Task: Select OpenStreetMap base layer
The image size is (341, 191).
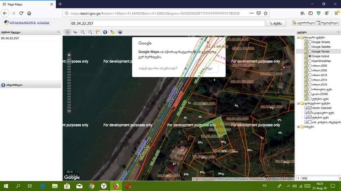Action: coord(310,61)
